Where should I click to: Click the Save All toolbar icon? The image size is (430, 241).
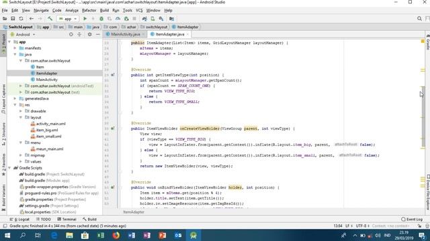13,19
